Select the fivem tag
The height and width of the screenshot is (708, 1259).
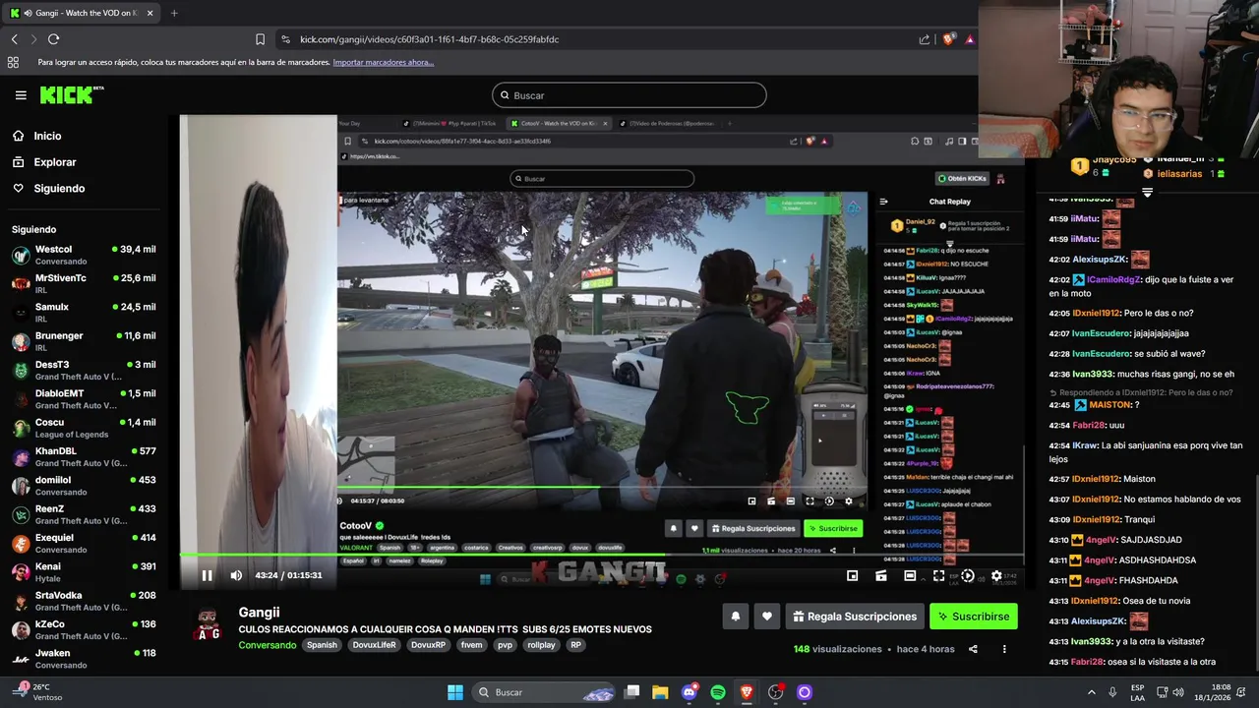coord(471,645)
